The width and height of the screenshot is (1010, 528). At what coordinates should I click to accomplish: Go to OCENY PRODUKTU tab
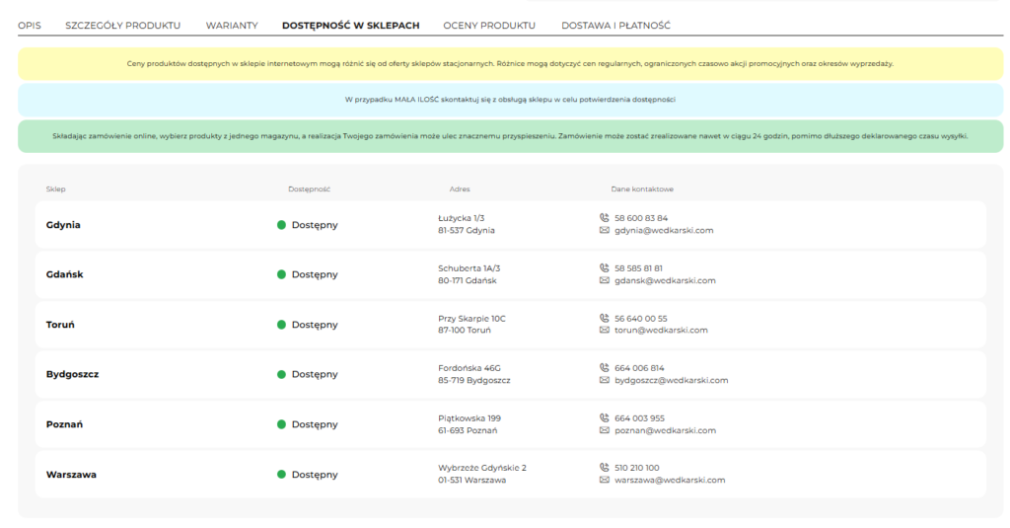(x=489, y=25)
